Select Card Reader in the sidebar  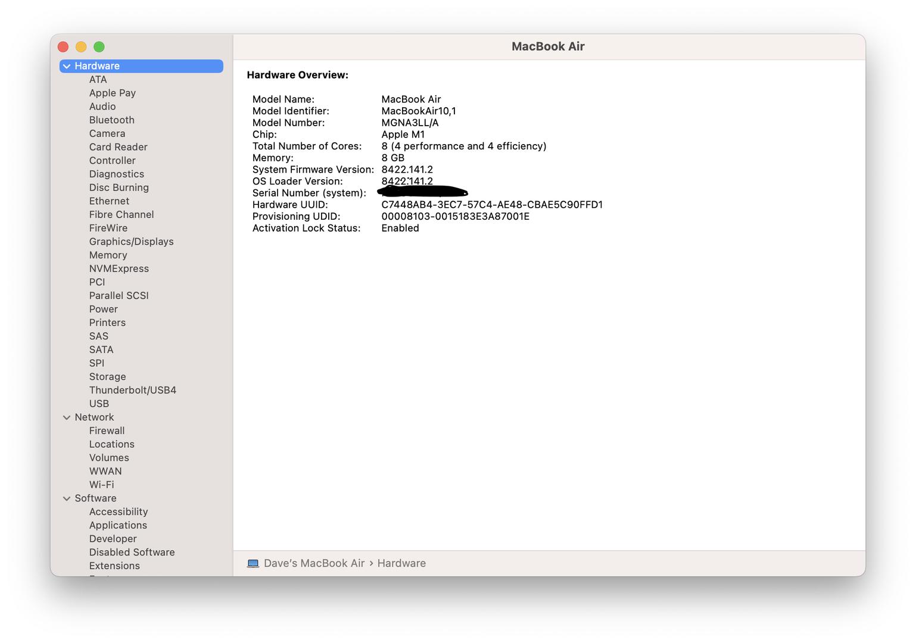point(119,147)
